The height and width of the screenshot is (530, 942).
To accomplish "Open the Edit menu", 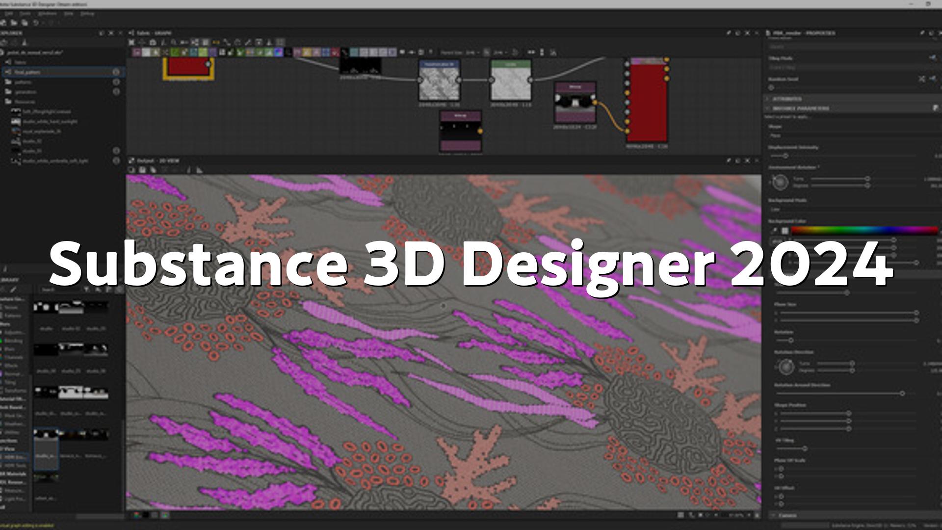I will coord(8,14).
